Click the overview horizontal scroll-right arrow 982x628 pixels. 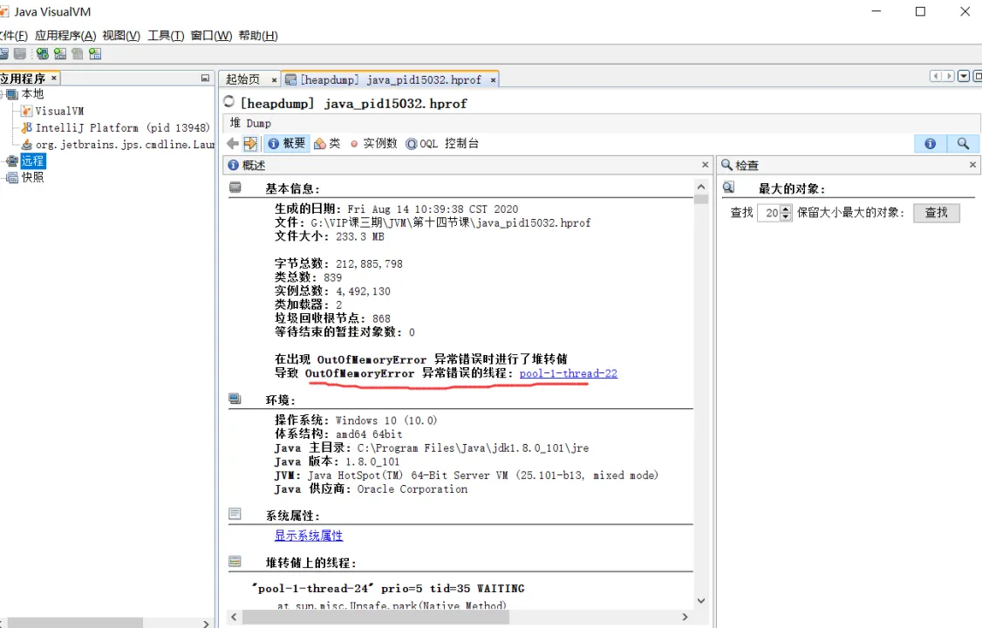pos(685,617)
